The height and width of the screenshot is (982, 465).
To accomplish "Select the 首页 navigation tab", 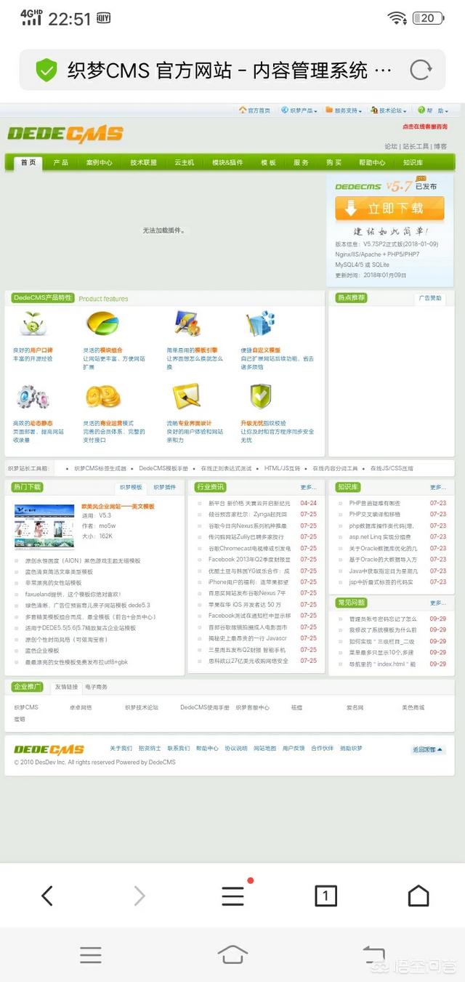I will click(x=28, y=162).
